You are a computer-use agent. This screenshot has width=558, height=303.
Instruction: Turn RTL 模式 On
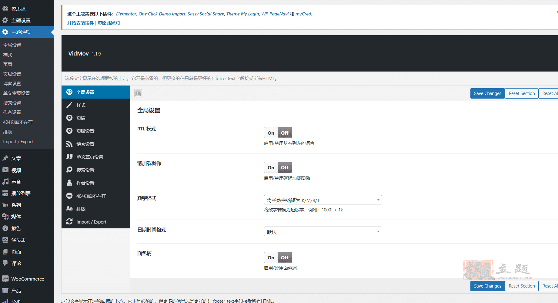[x=271, y=133]
